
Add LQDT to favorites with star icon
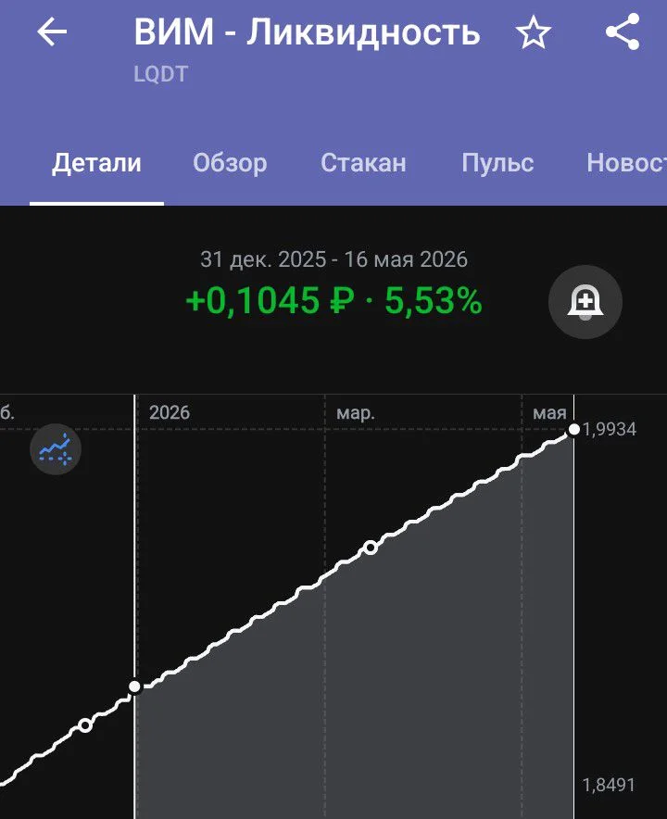click(x=533, y=32)
